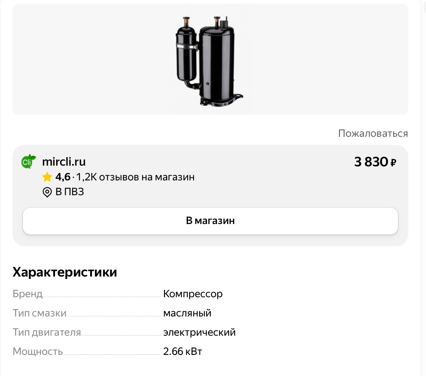This screenshot has width=426, height=376.
Task: Click the масляный lubrication type value
Action: click(x=187, y=313)
